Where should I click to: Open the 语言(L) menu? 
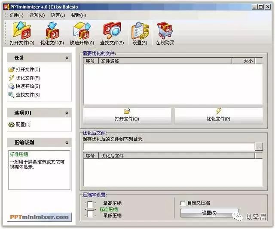pos(58,15)
